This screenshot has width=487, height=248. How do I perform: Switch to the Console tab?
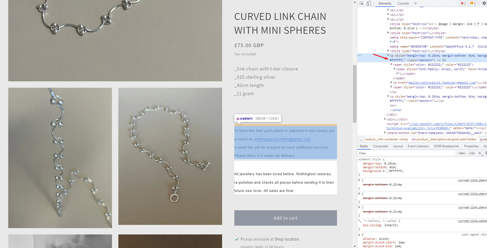403,3
